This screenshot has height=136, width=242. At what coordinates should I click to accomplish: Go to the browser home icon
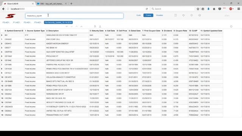coord(214,9)
